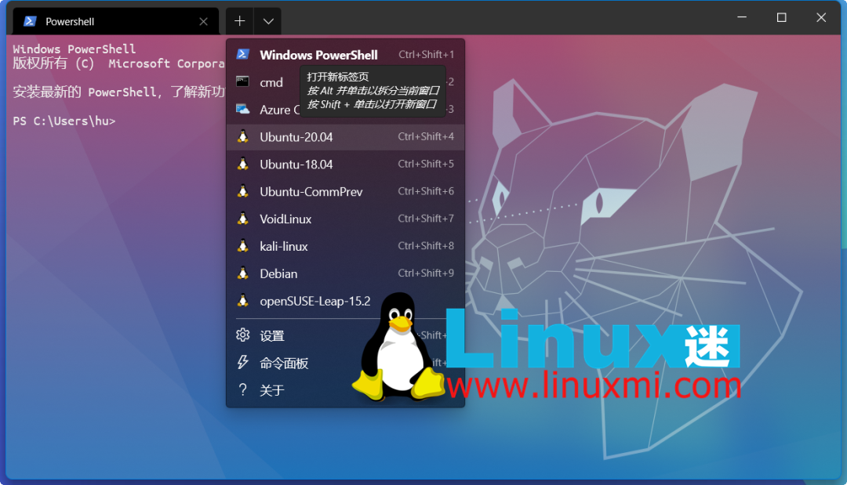Click the openSUSE-Leap-15.2 penguin icon
Image resolution: width=847 pixels, height=485 pixels.
click(x=243, y=301)
